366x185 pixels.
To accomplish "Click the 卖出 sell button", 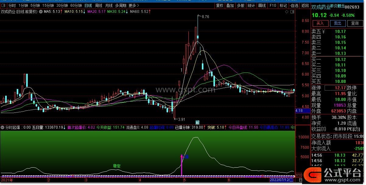I will pos(338,23).
